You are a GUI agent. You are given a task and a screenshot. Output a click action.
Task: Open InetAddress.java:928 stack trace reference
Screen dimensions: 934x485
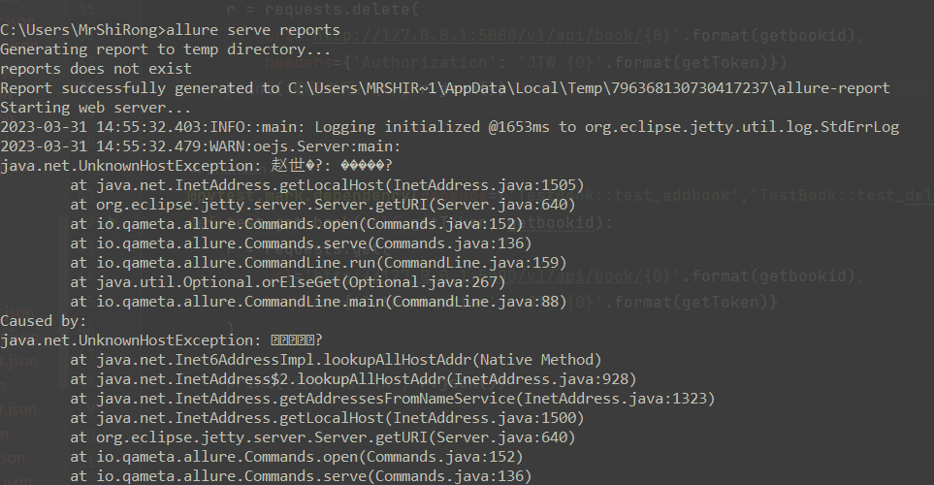pyautogui.click(x=541, y=379)
